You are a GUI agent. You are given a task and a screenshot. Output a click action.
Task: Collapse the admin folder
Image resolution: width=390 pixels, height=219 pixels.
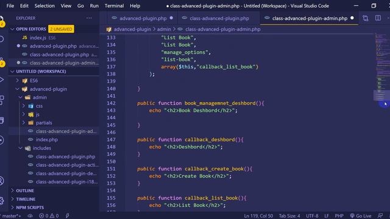(21, 97)
